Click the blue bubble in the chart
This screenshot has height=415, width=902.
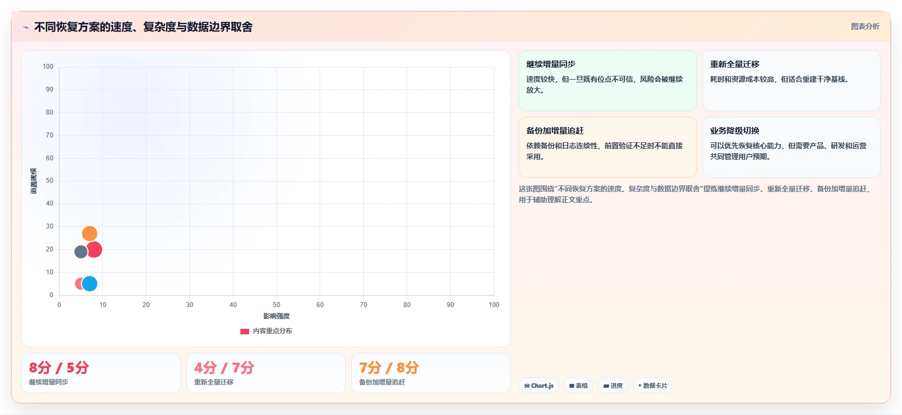click(90, 284)
